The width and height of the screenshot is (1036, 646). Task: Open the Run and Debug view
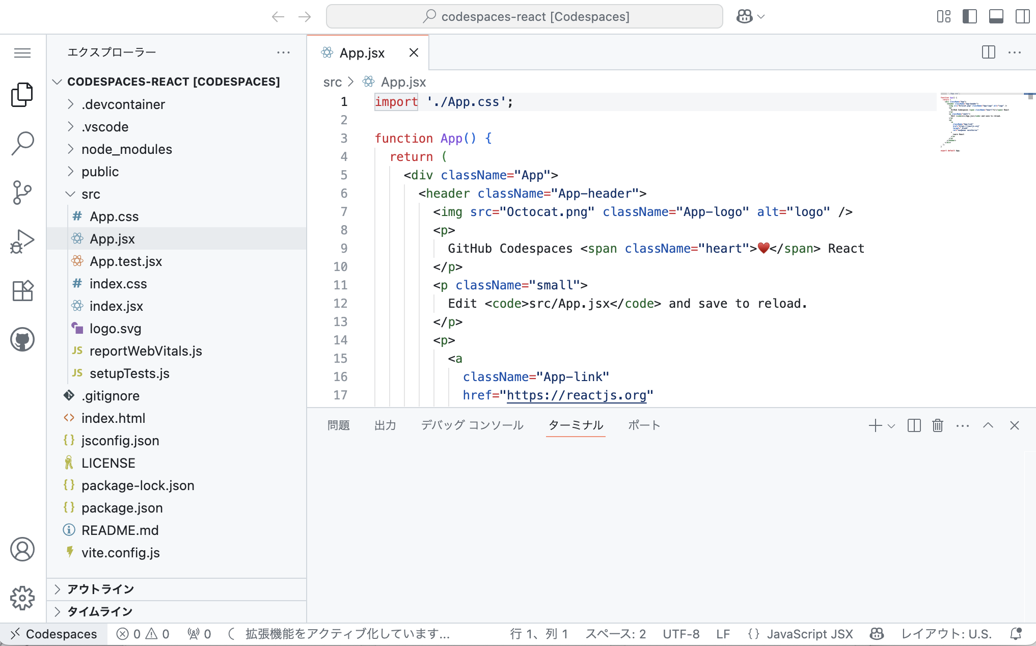[22, 241]
